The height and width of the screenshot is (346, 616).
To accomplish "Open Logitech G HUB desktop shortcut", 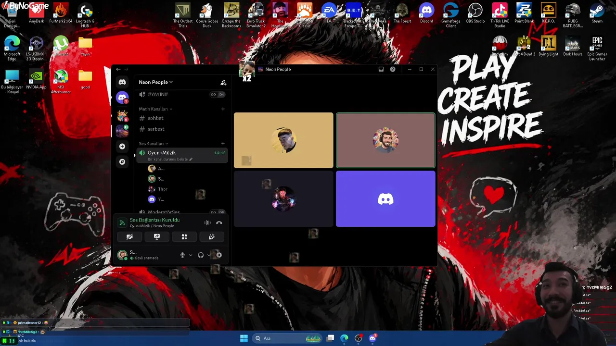I will [x=85, y=15].
